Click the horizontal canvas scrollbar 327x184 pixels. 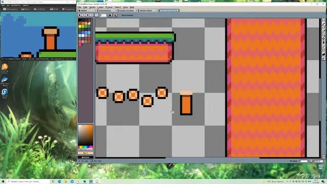(213, 158)
